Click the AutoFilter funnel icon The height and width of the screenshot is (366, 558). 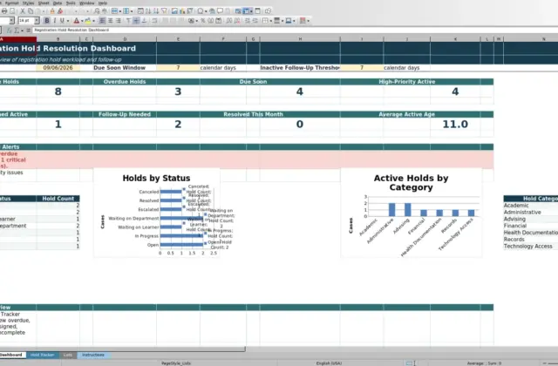pyautogui.click(x=164, y=11)
